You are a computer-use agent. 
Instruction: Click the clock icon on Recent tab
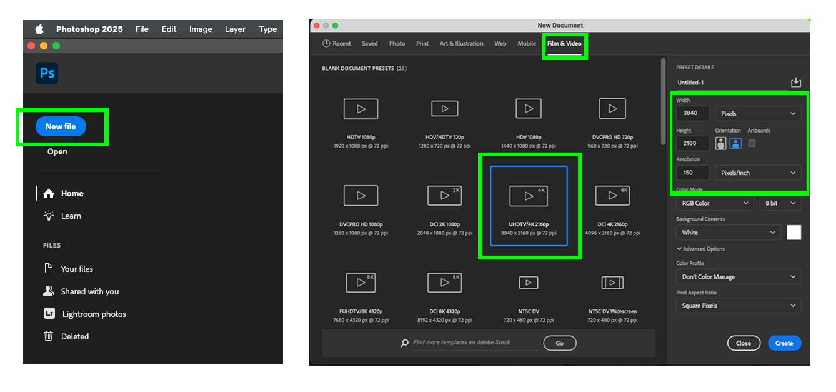(326, 44)
